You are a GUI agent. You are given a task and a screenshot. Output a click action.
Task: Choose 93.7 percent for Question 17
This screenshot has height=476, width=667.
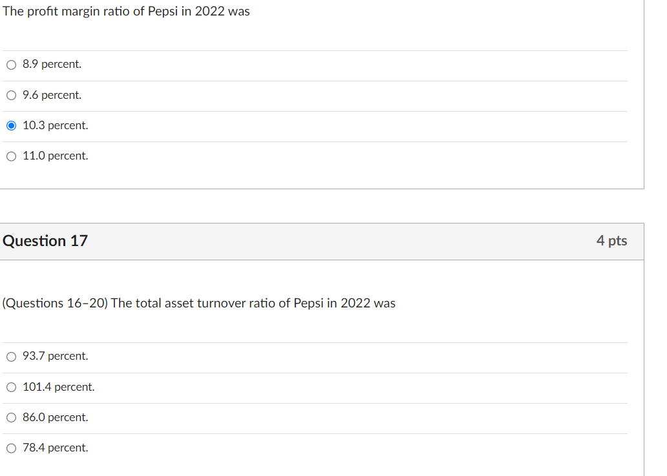[11, 356]
